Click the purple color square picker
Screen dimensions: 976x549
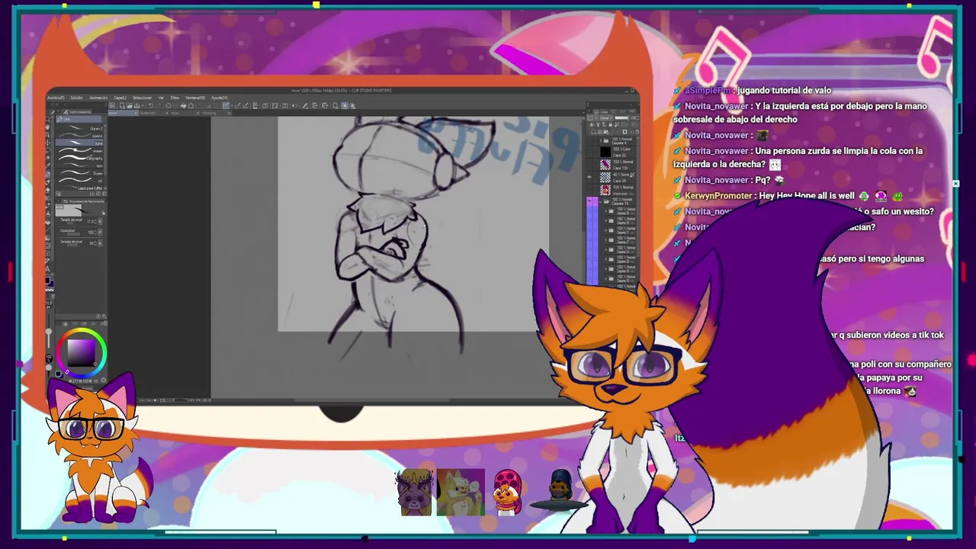pos(81,352)
